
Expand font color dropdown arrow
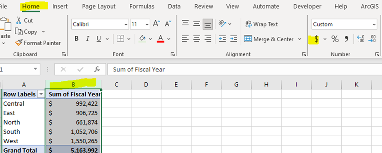pyautogui.click(x=168, y=39)
